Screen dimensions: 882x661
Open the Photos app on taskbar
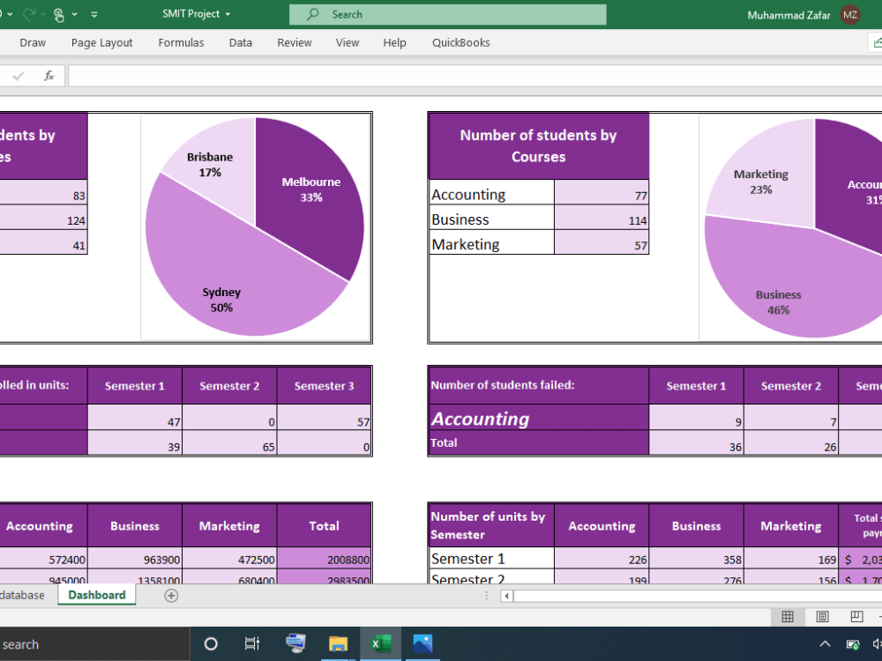[422, 643]
